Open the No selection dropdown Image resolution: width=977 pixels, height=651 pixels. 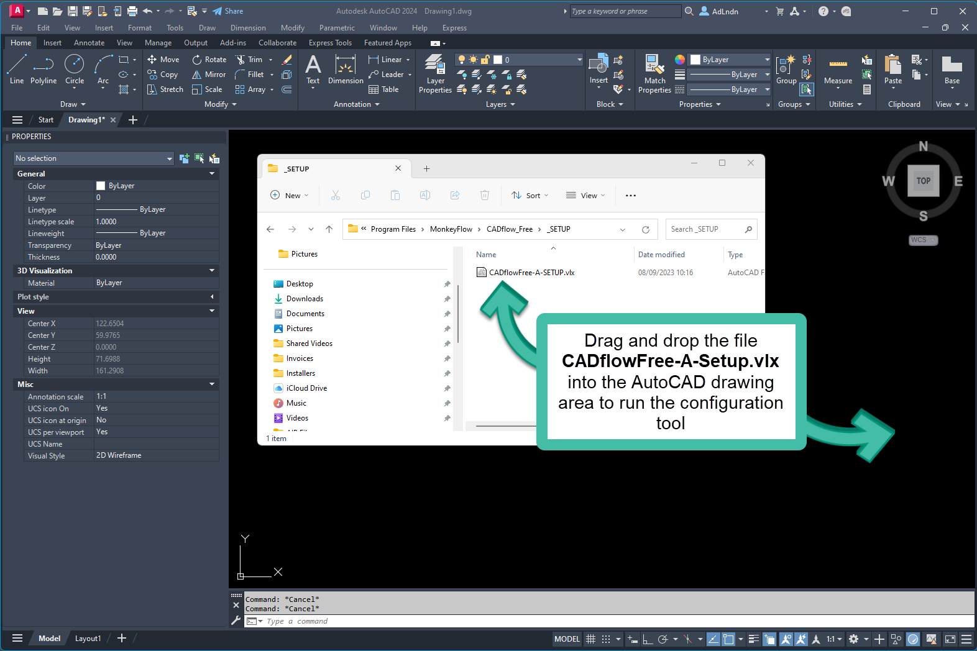click(x=93, y=158)
